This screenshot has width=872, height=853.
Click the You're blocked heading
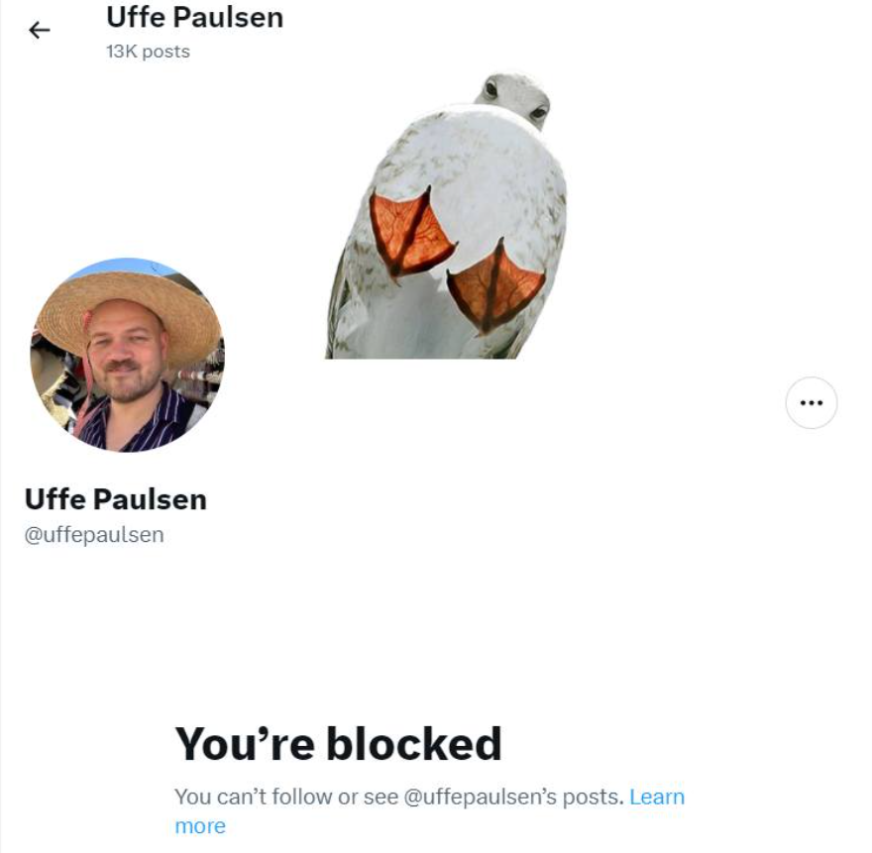[338, 743]
